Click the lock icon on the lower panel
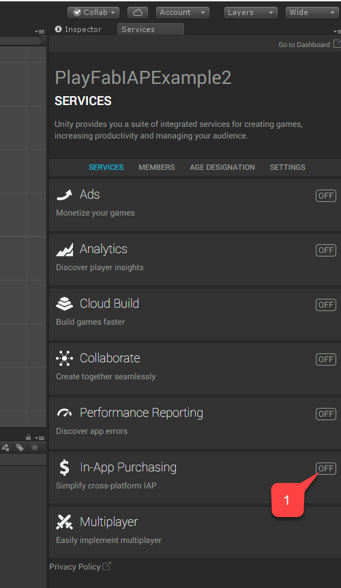 (x=28, y=437)
